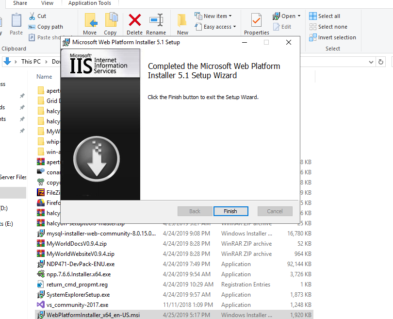
Task: Click the NDP471-DevPack-ENU.exe icon
Action: (x=41, y=264)
